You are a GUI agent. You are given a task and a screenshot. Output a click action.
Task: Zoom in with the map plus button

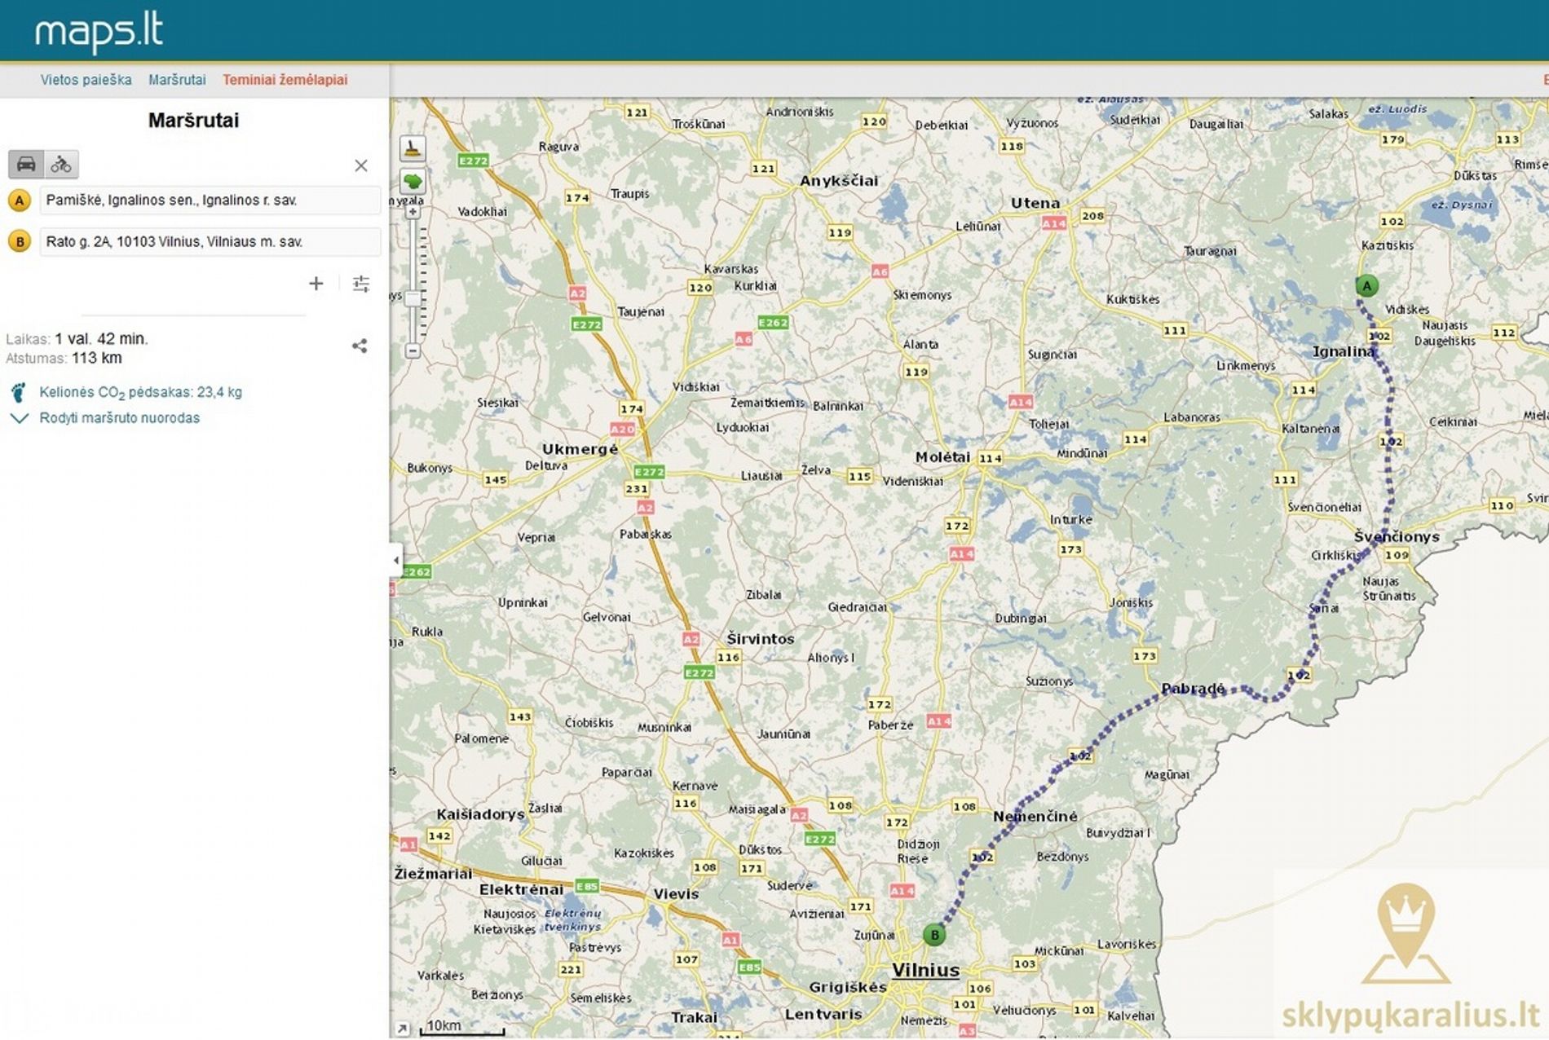(x=413, y=212)
